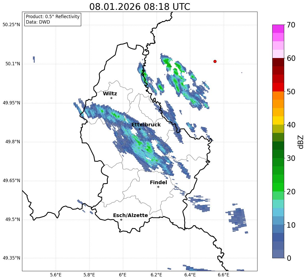Click the 49.95°N latitude label
307x280 pixels.
[11, 103]
